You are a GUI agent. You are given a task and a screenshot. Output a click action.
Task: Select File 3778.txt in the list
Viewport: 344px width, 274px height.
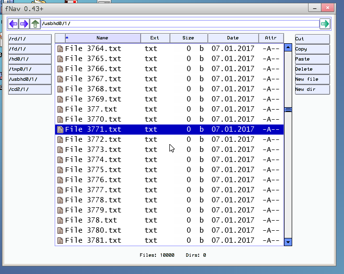tap(93, 200)
